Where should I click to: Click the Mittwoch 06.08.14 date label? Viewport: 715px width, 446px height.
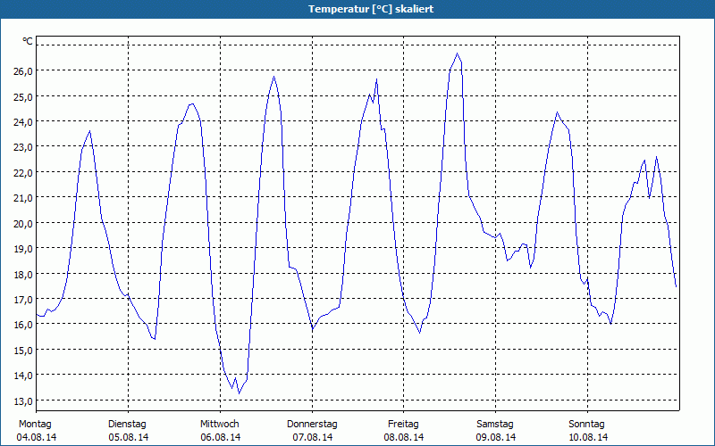click(220, 431)
